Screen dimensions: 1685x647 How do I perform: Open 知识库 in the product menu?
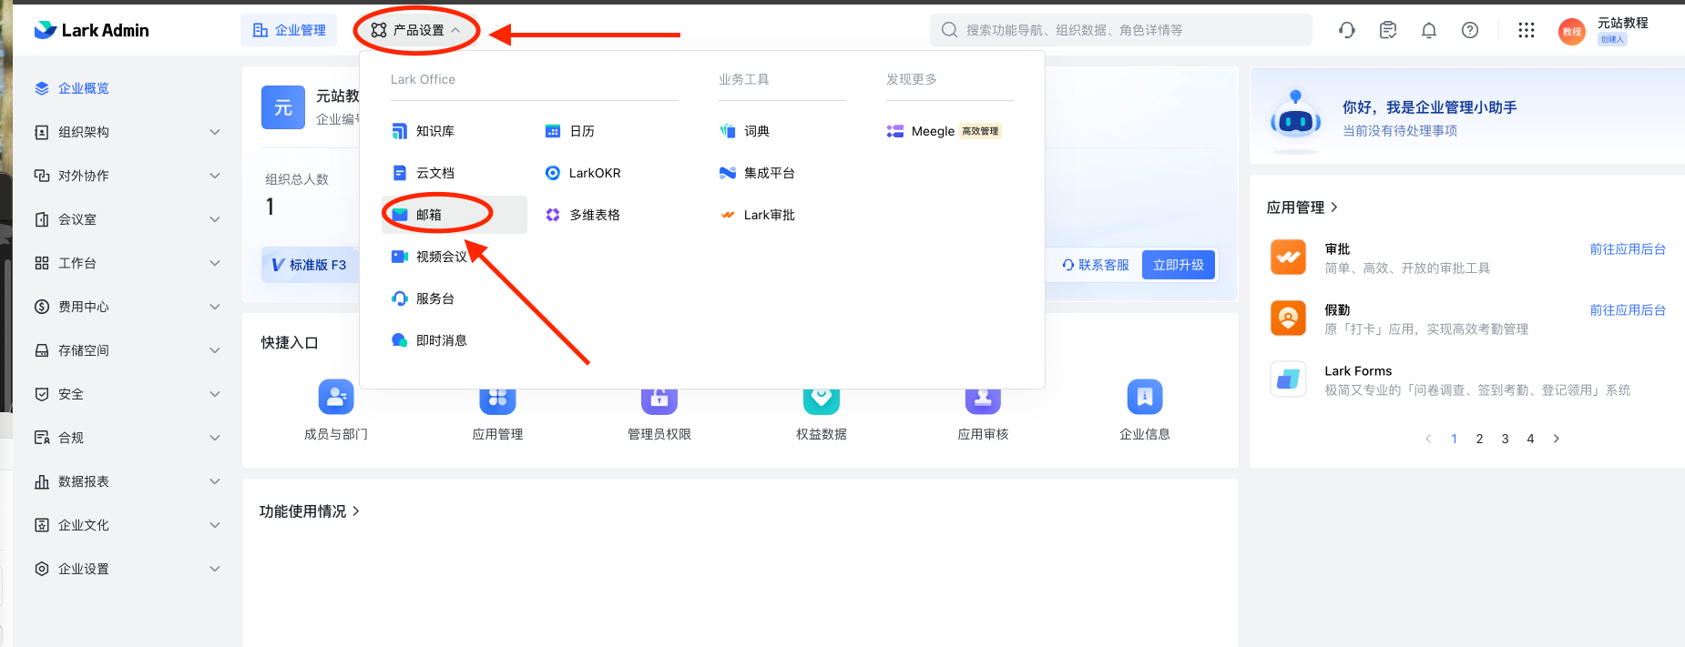click(423, 131)
